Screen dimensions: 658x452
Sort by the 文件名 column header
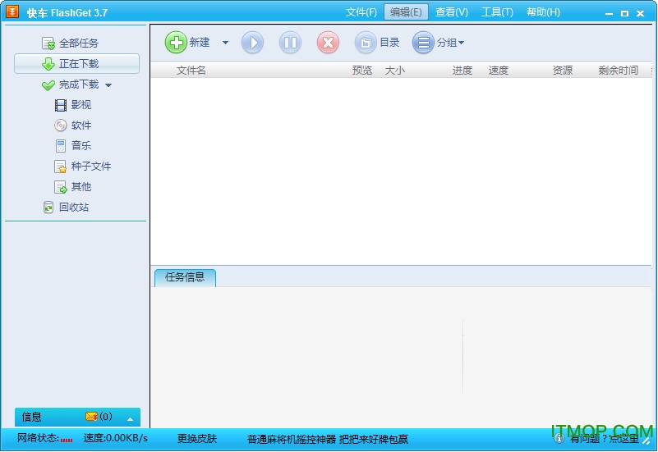tap(191, 71)
